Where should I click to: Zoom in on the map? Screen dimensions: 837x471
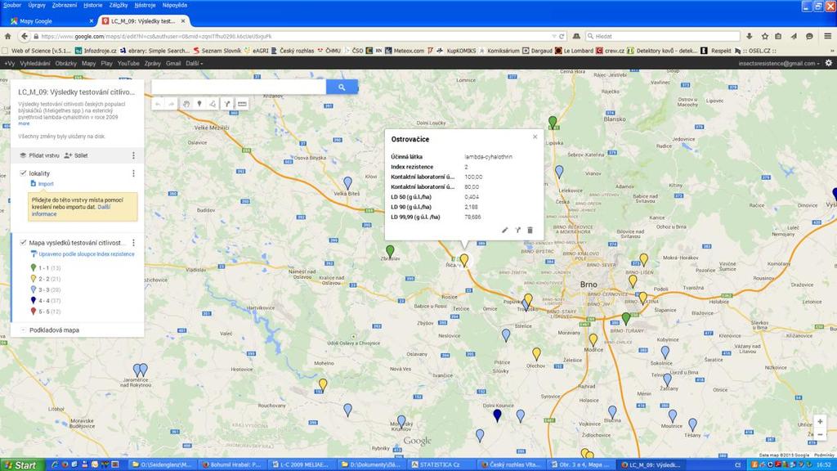820,422
